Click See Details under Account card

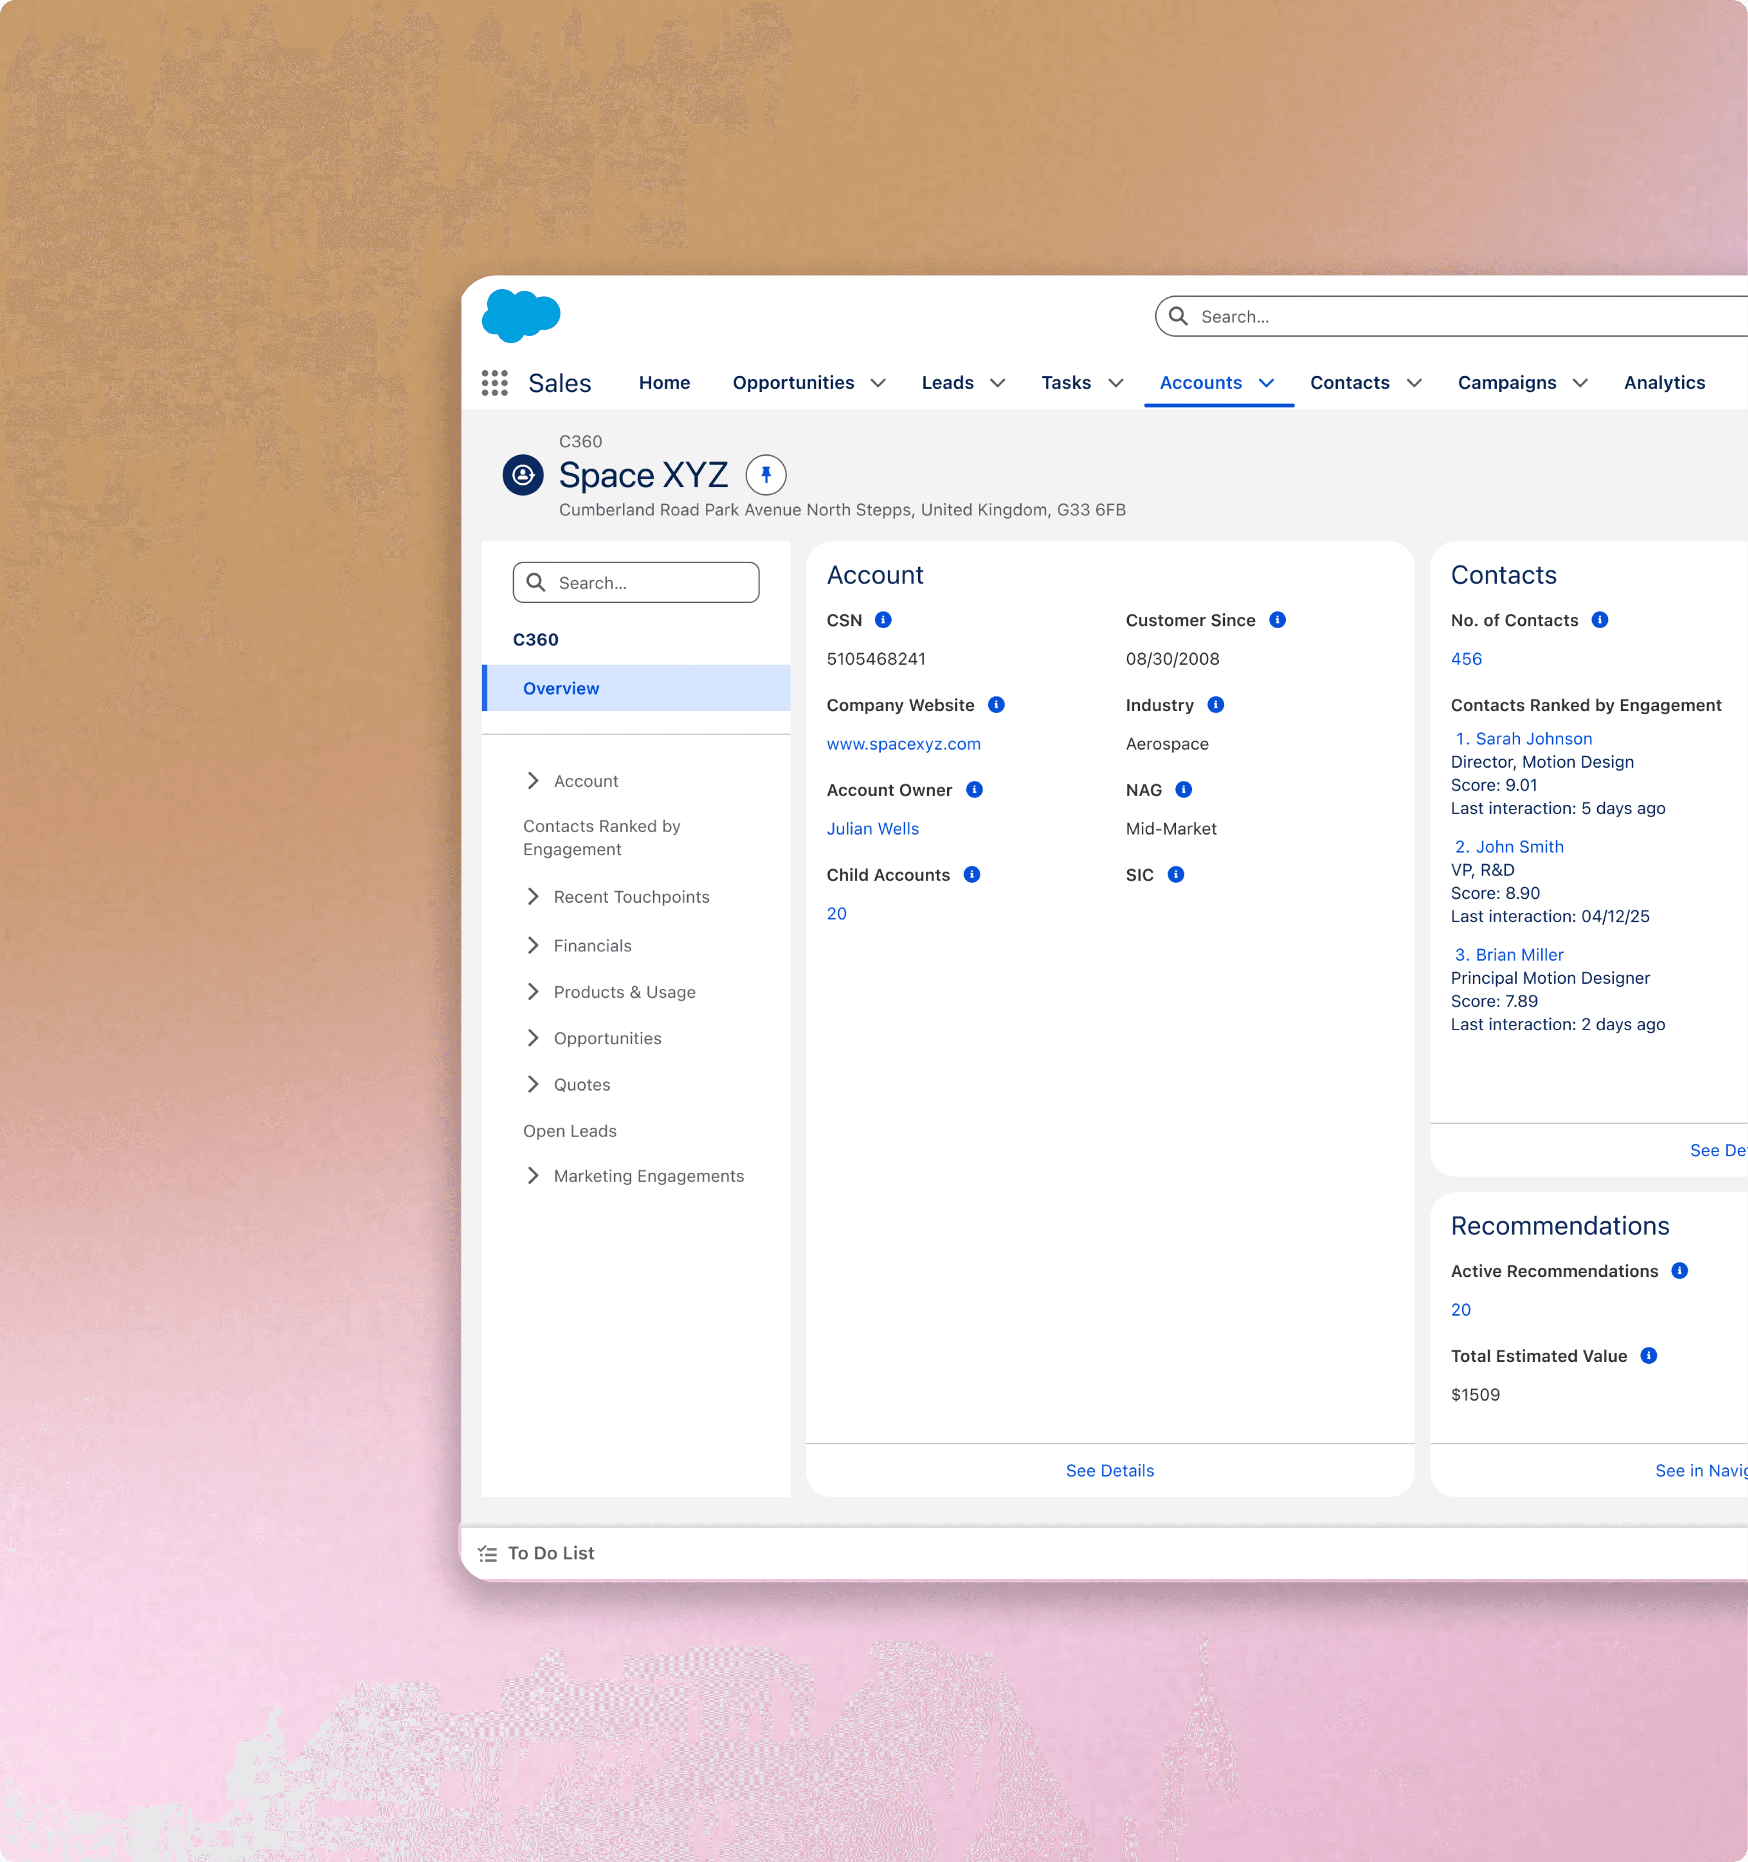tap(1109, 1471)
